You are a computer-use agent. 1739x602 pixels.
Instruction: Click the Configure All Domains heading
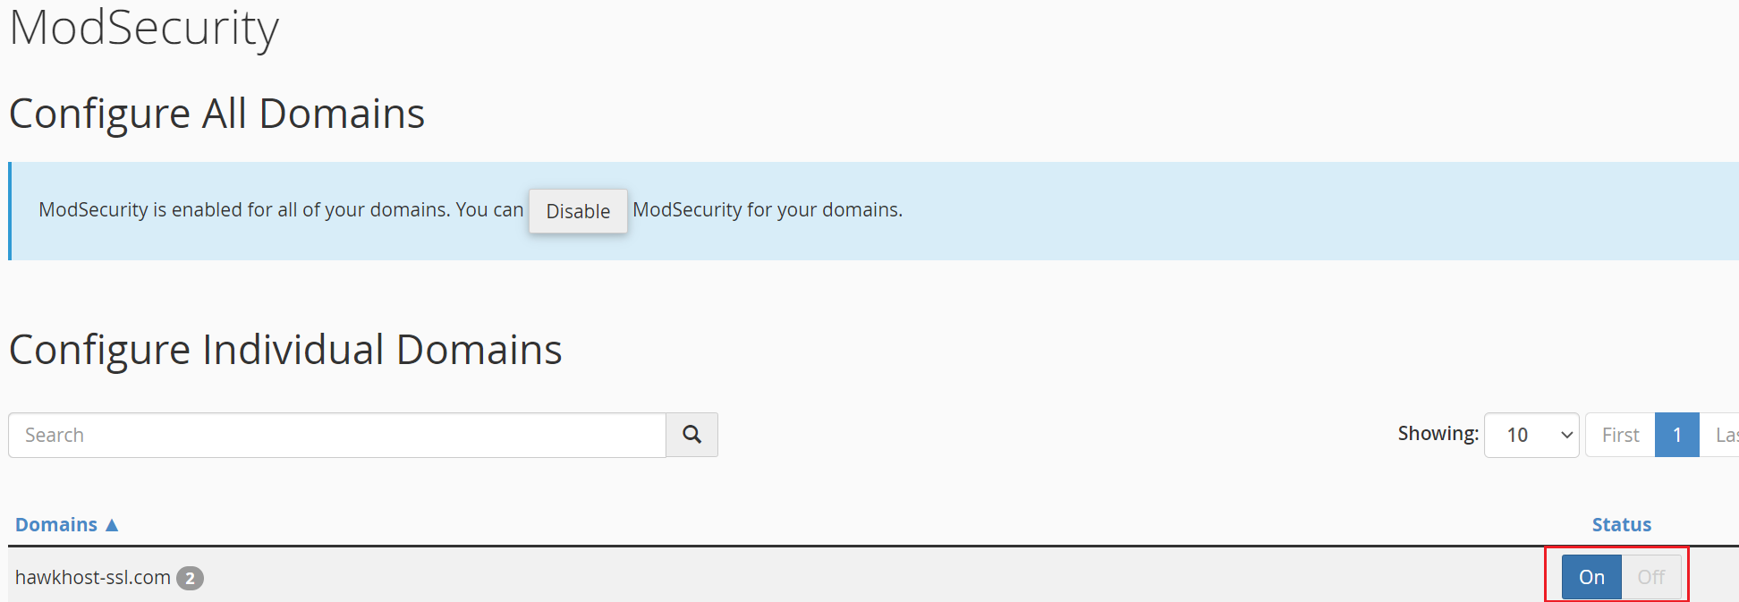pos(216,114)
